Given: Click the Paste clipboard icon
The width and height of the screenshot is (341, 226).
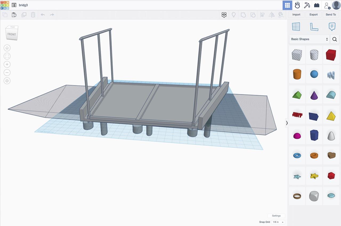Looking at the screenshot, I should [x=14, y=15].
